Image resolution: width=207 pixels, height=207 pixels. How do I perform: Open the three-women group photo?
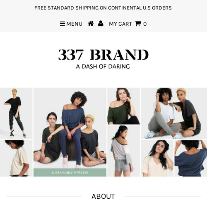[70, 128]
